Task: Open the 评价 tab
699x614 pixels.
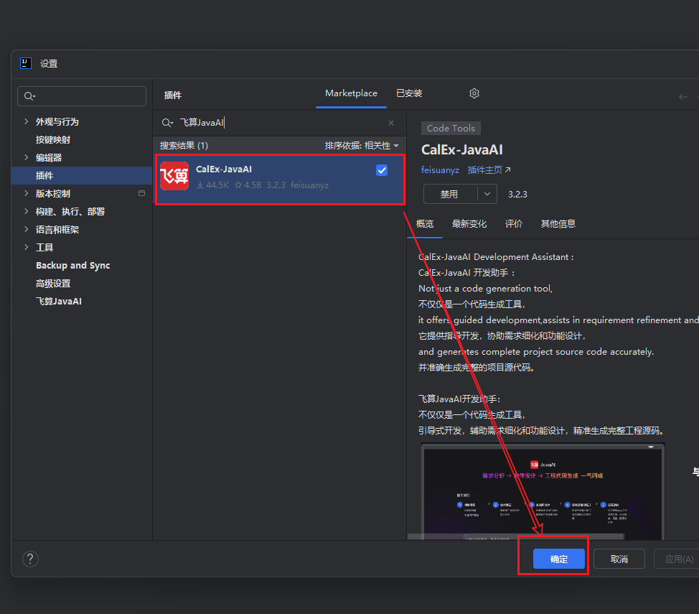Action: click(514, 223)
